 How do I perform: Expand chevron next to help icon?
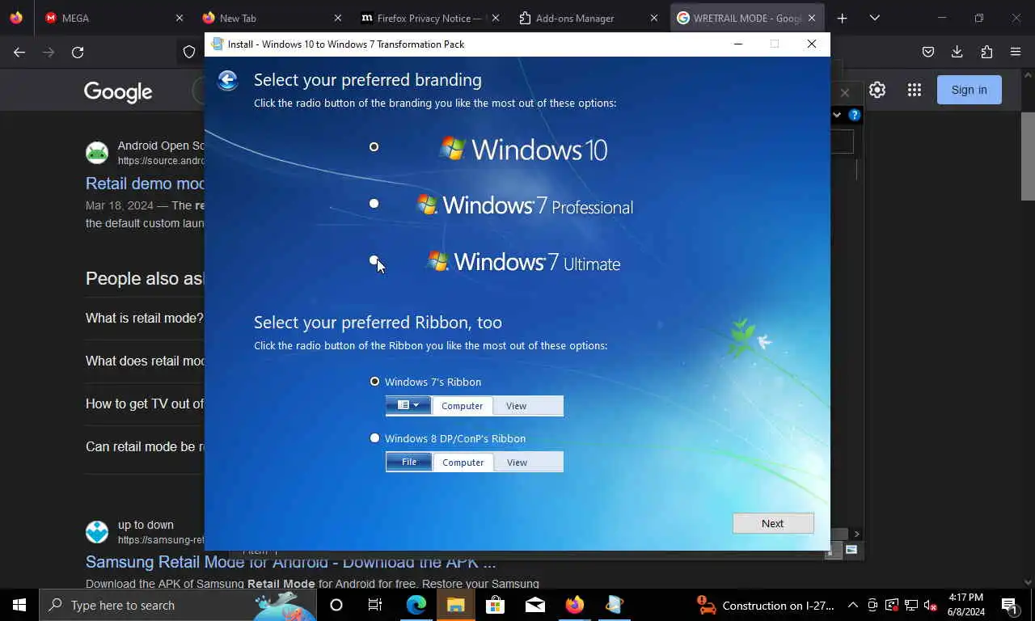[837, 115]
